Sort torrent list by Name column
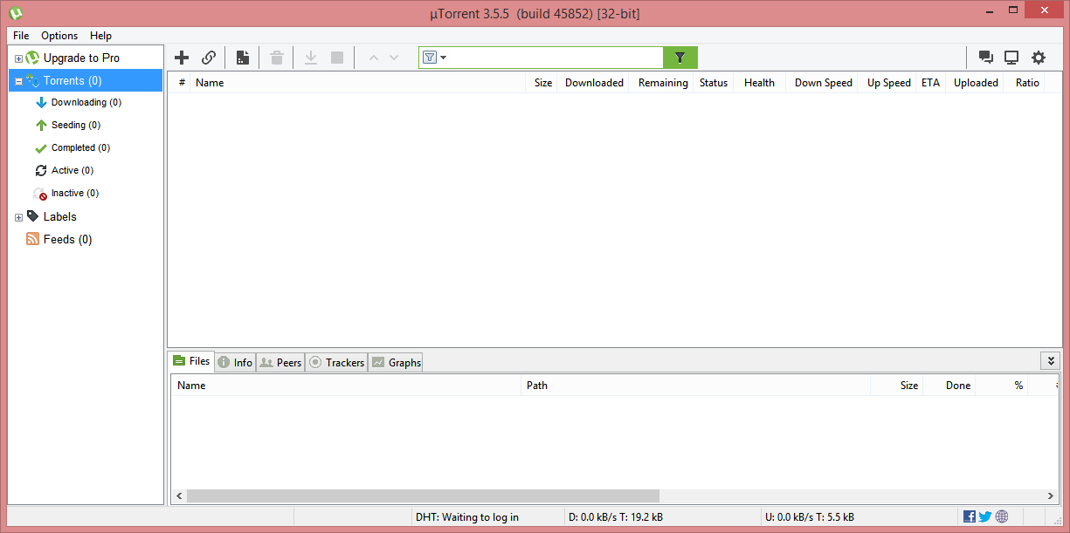This screenshot has width=1070, height=533. tap(358, 83)
